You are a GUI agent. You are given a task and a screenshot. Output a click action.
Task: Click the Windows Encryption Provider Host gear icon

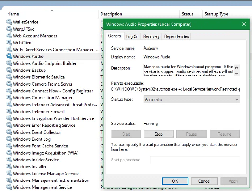pyautogui.click(x=9, y=118)
